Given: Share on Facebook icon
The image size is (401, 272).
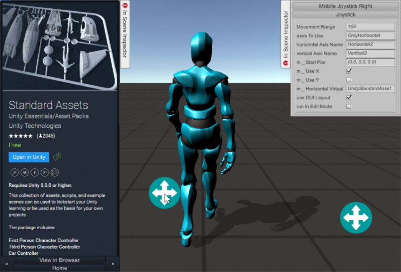Looking at the screenshot, I should 35,173.
